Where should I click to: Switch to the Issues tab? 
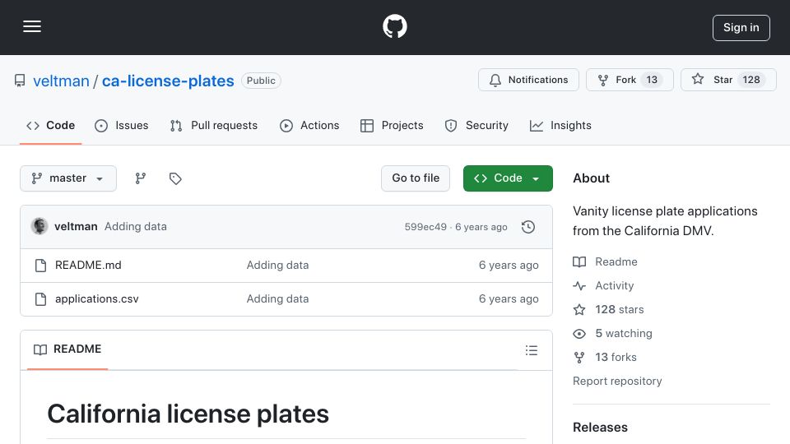122,125
